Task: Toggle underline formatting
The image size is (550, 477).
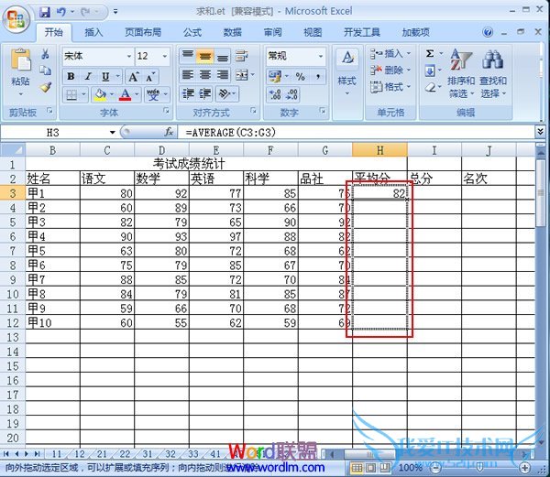Action: (x=105, y=76)
